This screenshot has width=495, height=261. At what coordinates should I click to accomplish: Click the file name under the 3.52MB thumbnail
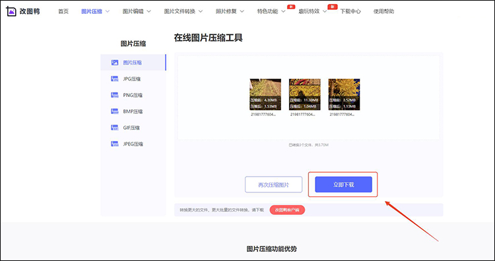pyautogui.click(x=342, y=115)
